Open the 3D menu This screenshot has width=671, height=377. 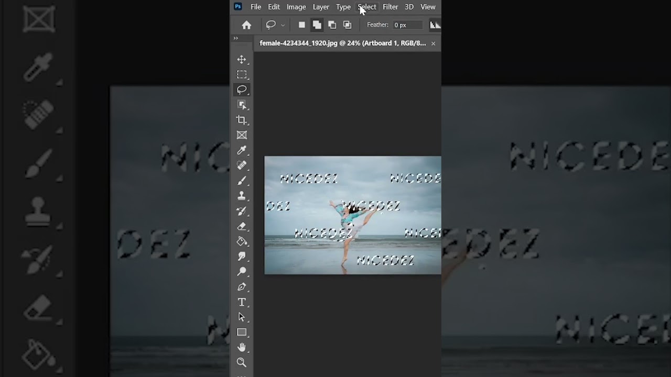[x=409, y=7]
